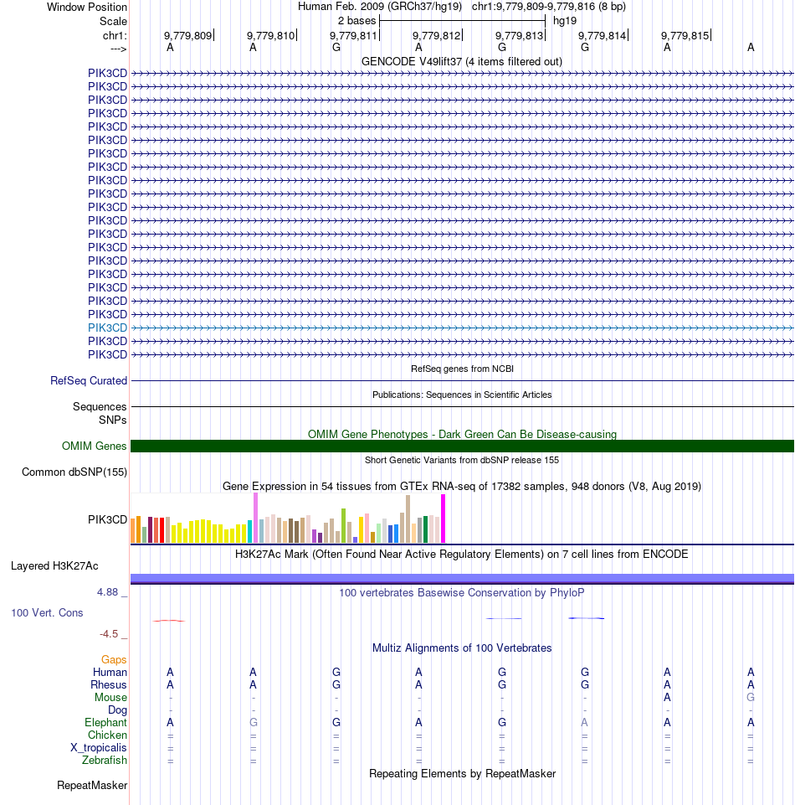Click the X_tropicalis alignment row label
795x805 pixels.
pos(99,747)
